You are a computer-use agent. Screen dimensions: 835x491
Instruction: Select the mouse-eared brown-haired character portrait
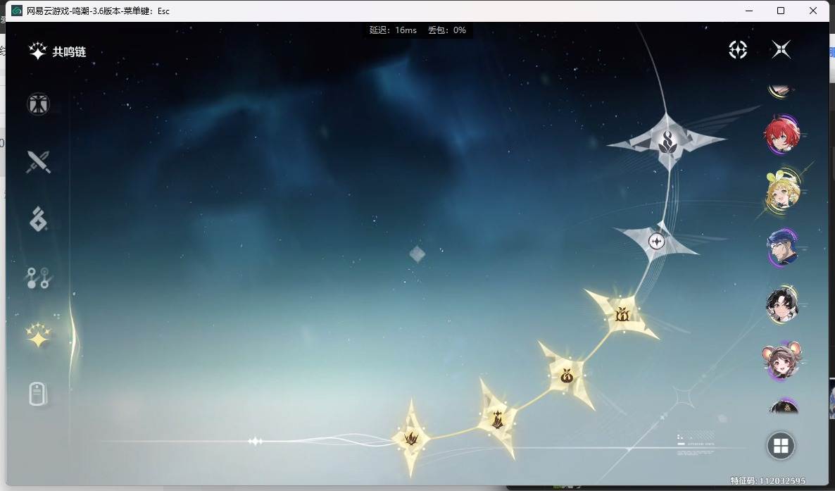click(781, 361)
